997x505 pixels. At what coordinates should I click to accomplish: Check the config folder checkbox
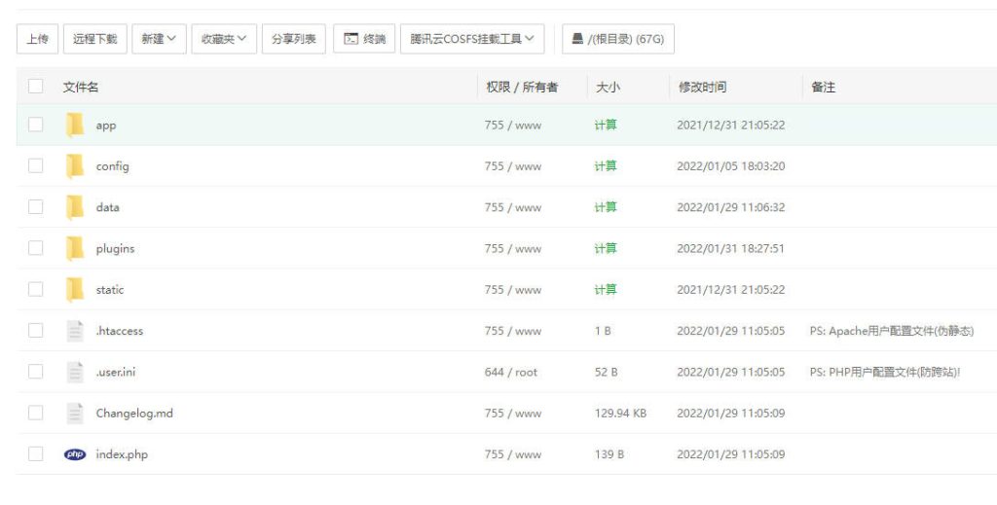(36, 165)
